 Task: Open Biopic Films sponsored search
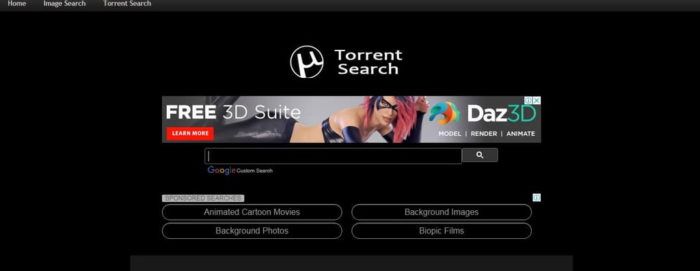[x=442, y=231]
